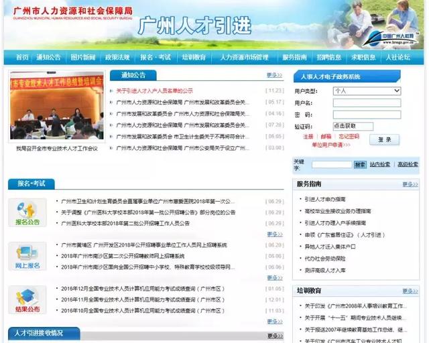The height and width of the screenshot is (343, 429).
Task: Click the 忘记密码 link
Action: [x=349, y=136]
